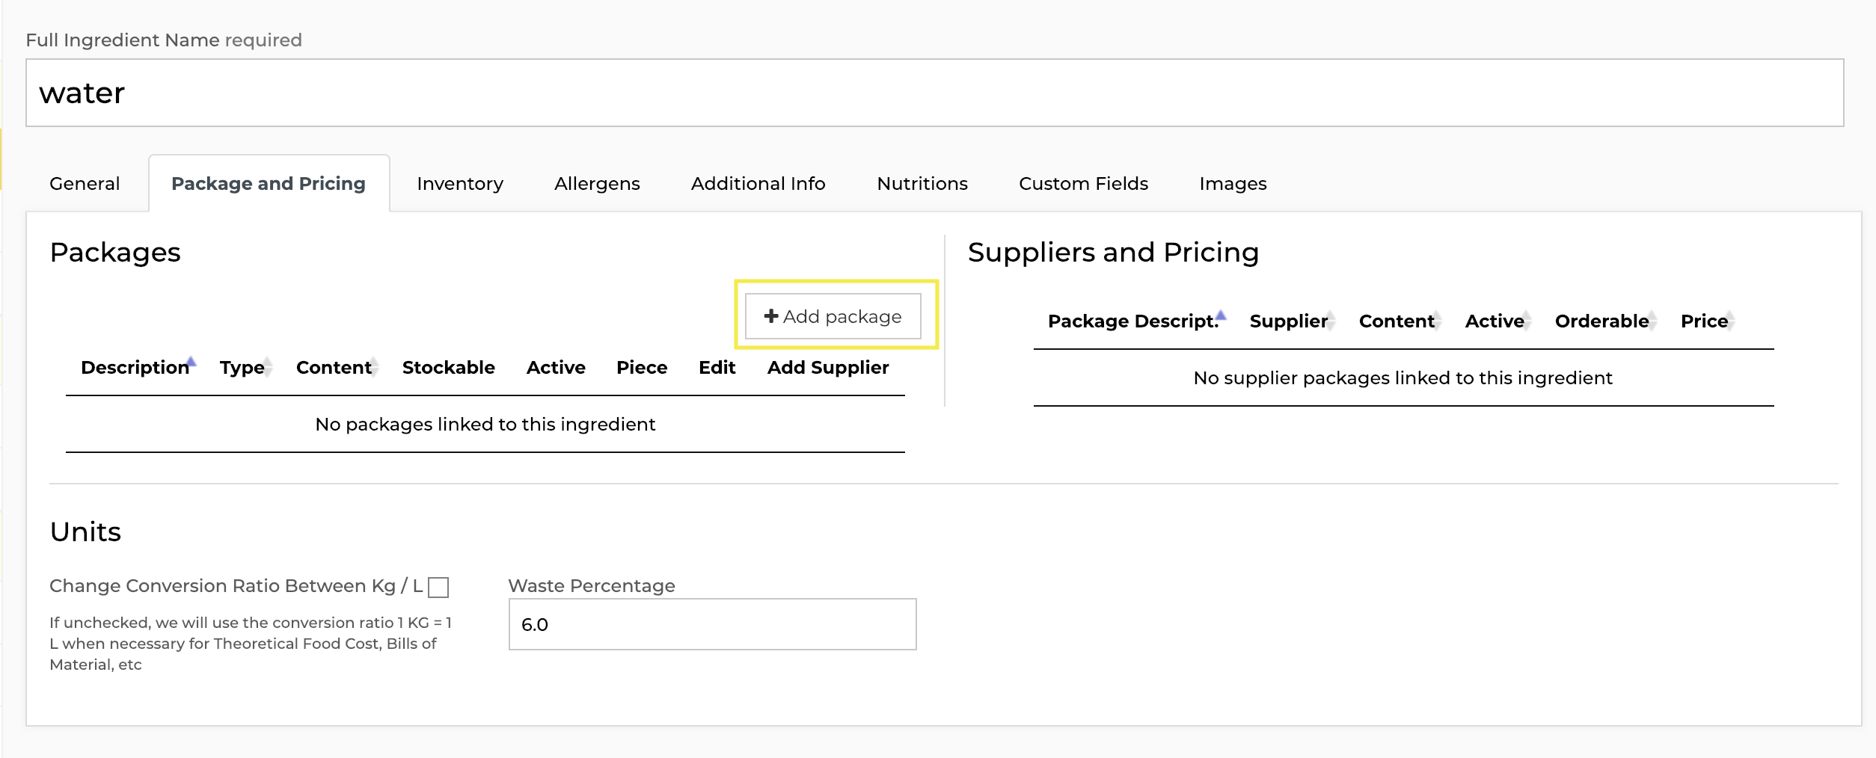Screen dimensions: 1876x758
Task: Sort packages by the Description column
Action: click(136, 367)
